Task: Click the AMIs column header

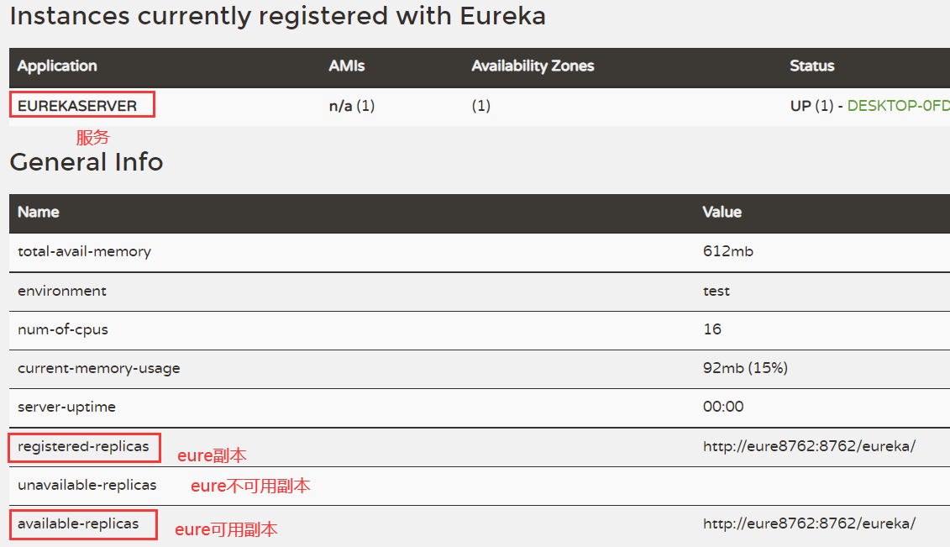Action: pos(347,66)
